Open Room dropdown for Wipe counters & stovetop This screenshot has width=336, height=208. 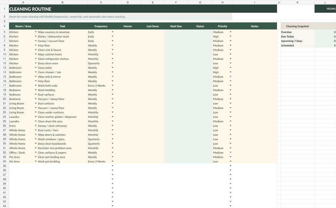tap(36, 32)
